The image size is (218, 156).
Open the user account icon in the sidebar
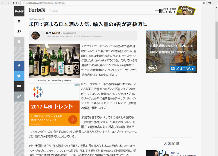click(x=19, y=42)
